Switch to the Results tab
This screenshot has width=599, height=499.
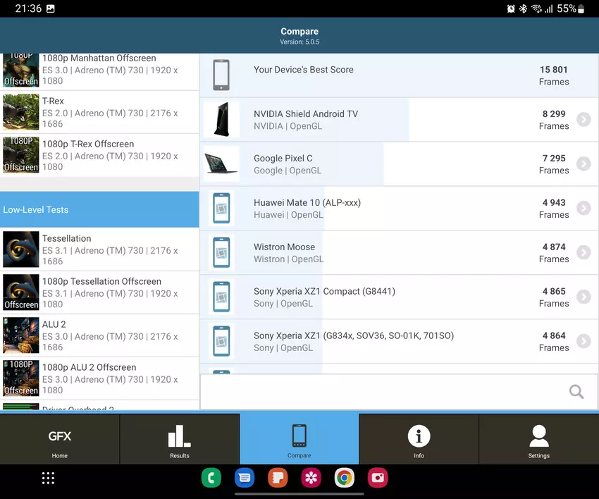[x=180, y=440]
